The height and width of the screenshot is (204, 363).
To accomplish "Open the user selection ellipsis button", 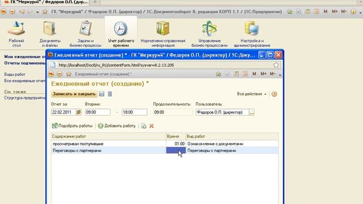I will coord(252,112).
